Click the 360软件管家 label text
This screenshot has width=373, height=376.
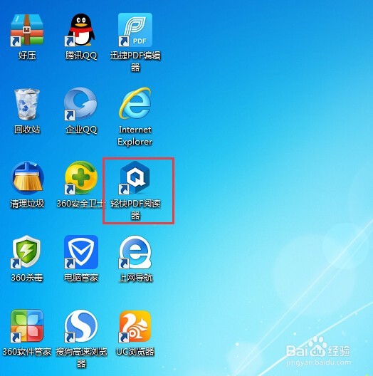coord(27,352)
